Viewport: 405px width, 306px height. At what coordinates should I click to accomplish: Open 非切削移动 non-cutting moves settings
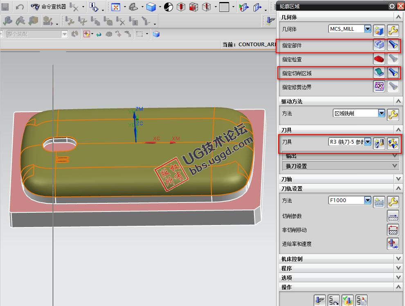coord(393,230)
